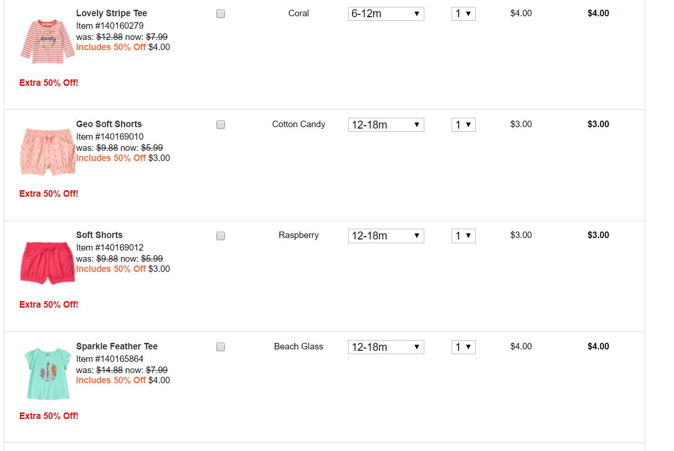Change size for Sparkle Feather Tee
Viewport: 674px width, 451px height.
(x=386, y=347)
